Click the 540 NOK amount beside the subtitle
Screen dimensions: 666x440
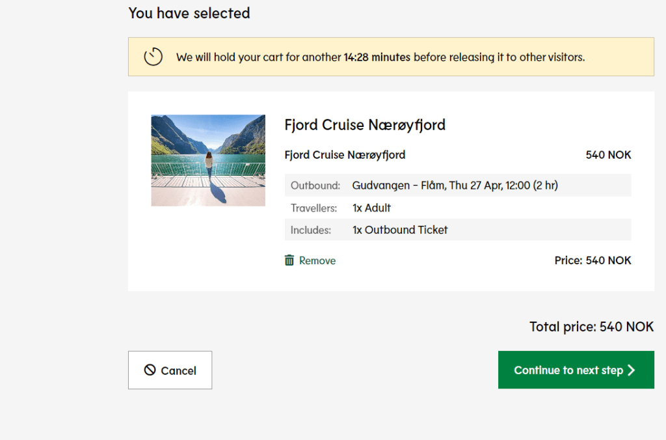(x=608, y=155)
